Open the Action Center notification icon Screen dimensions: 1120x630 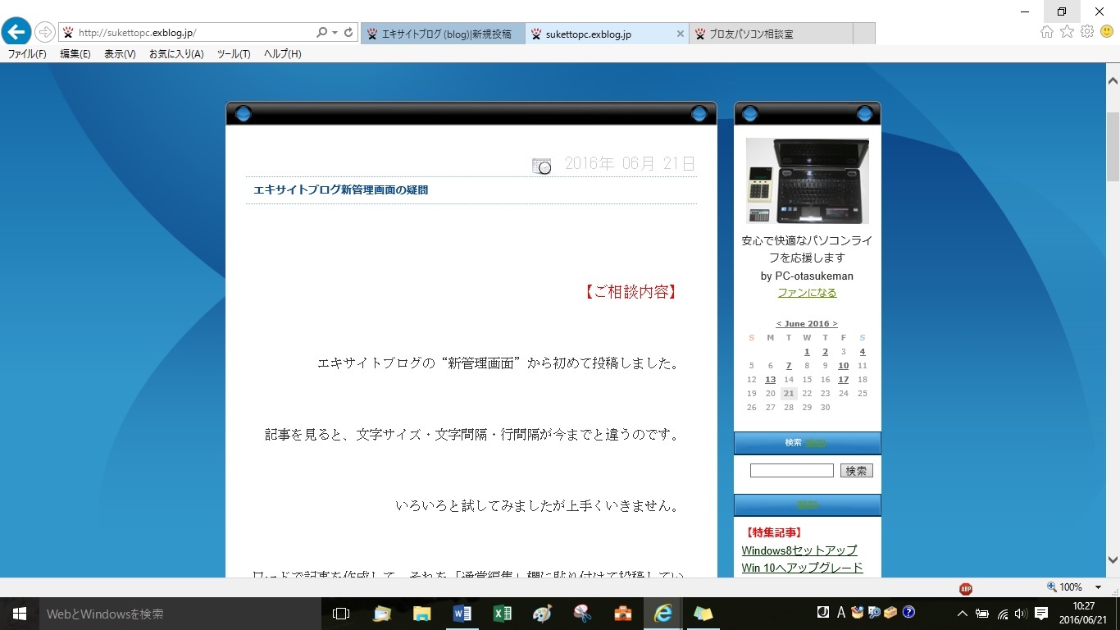(x=1041, y=614)
